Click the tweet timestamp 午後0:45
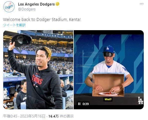Image resolution: width=148 pixels, height=120 pixels. (10, 116)
